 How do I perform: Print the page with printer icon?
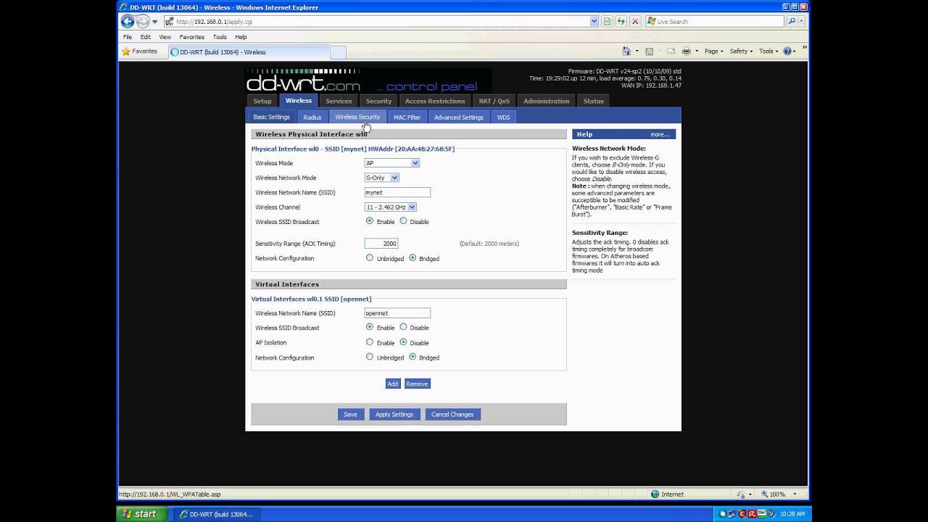coord(686,51)
